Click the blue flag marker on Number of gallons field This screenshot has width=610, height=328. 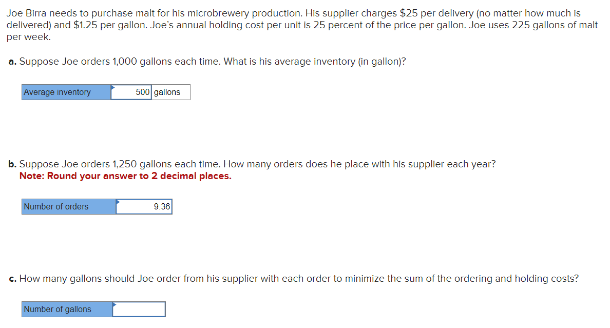click(x=115, y=305)
